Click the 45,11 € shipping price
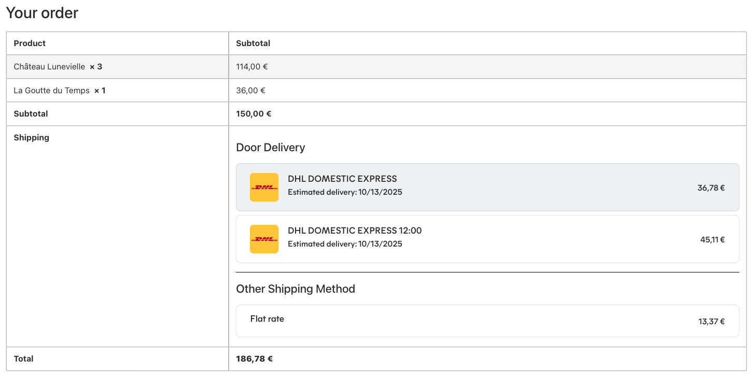 pos(712,240)
